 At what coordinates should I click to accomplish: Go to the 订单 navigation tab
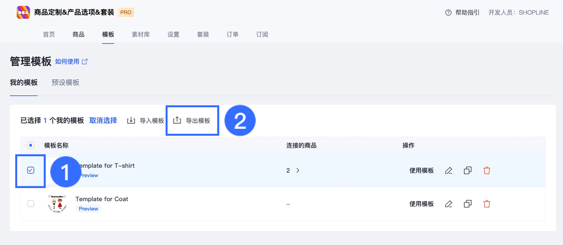pos(232,34)
